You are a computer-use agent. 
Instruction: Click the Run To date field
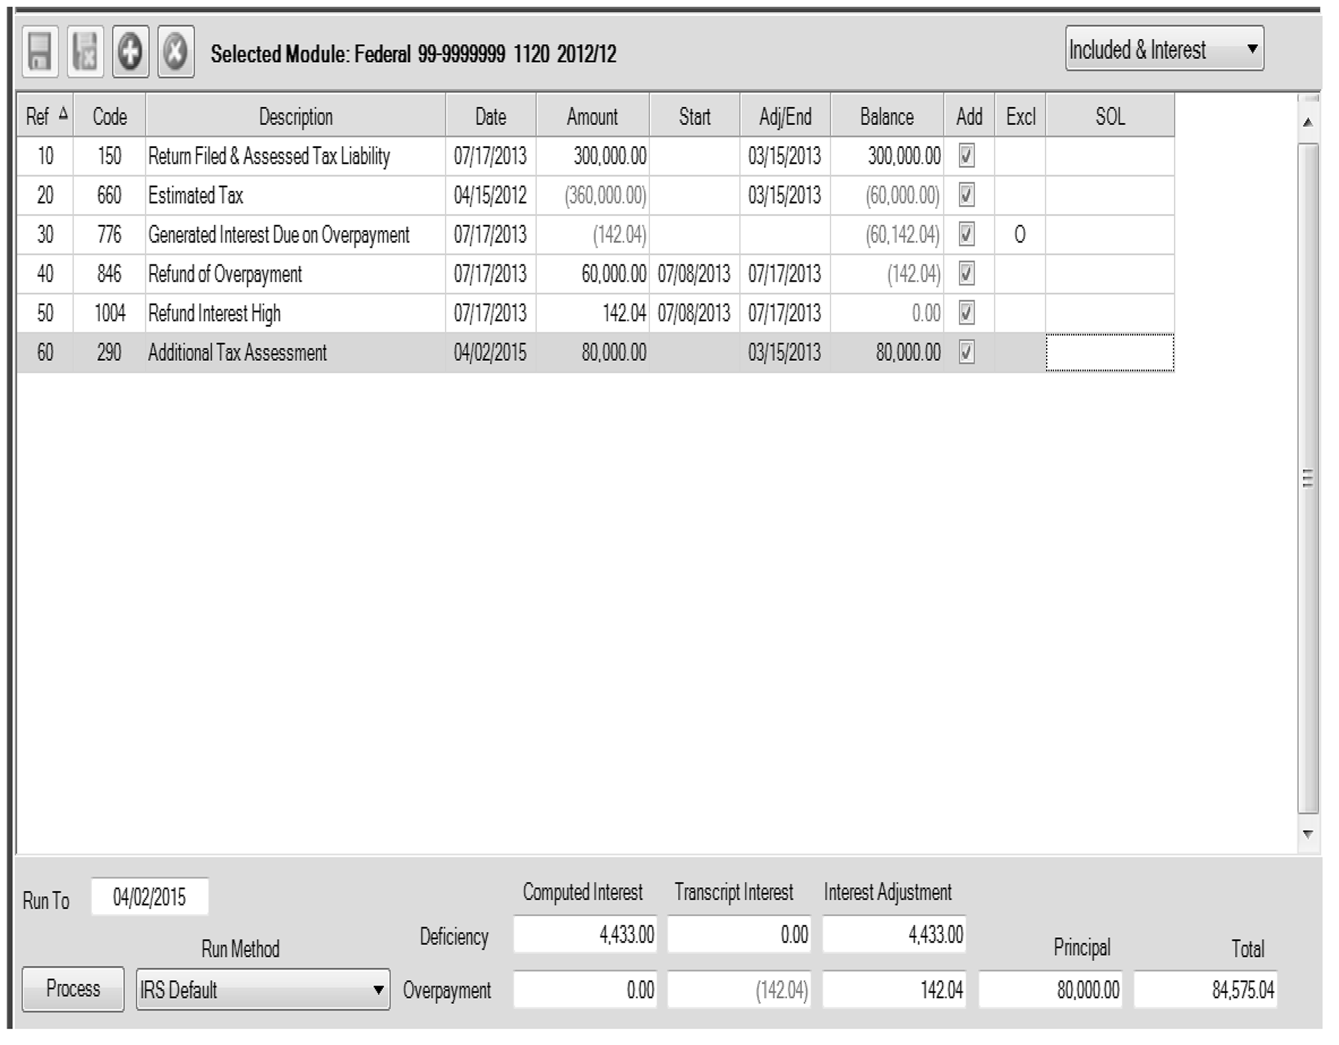coord(149,898)
